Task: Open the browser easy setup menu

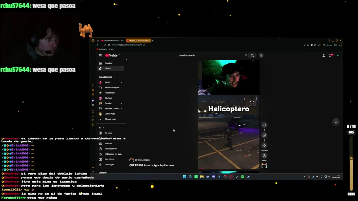Action: (x=340, y=45)
